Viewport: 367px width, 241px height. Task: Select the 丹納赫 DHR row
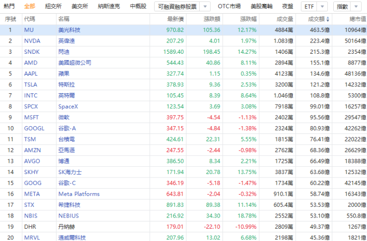click(x=183, y=227)
